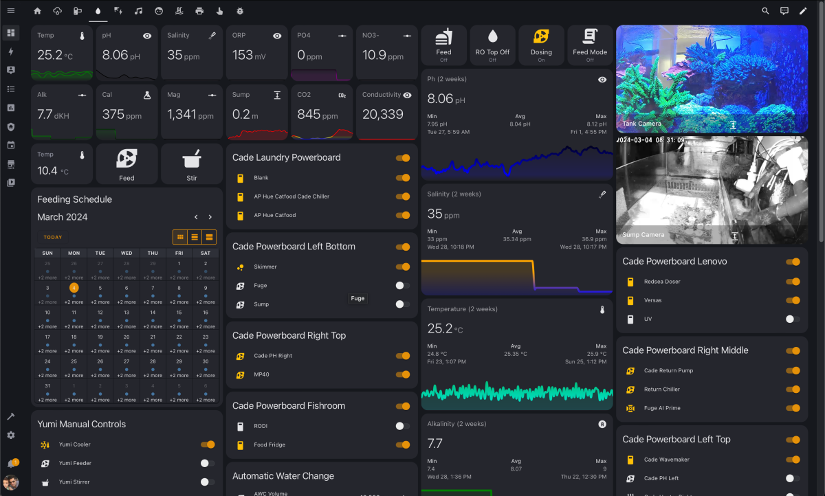Click the search magnifier icon

766,11
